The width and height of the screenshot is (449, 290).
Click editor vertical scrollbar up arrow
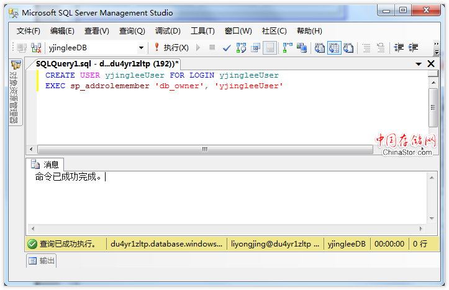click(433, 83)
